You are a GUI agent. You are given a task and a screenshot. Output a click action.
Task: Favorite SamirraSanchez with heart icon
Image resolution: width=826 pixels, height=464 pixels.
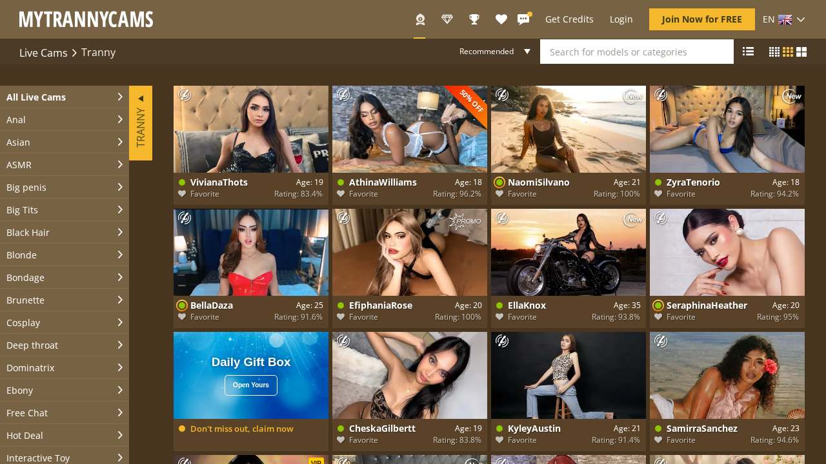coord(658,440)
